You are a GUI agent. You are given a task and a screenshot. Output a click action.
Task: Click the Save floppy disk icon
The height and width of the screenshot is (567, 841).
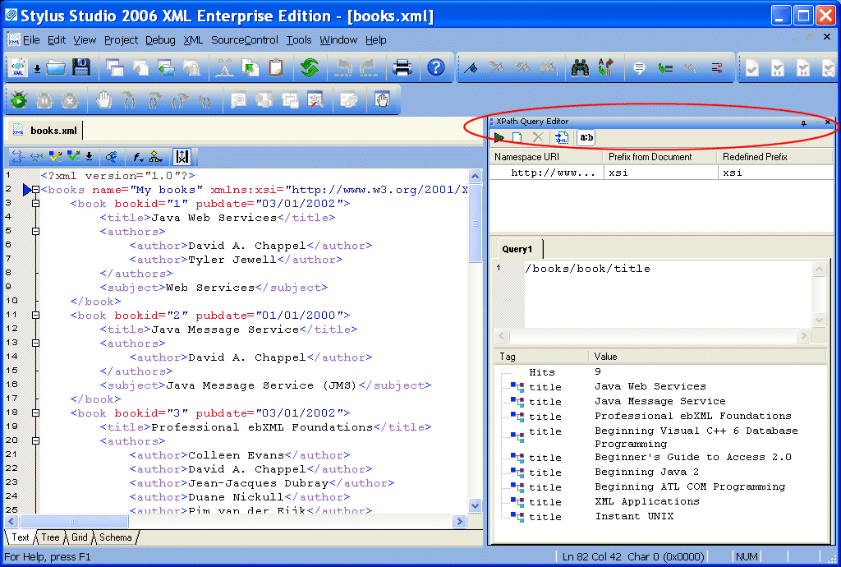(x=80, y=67)
